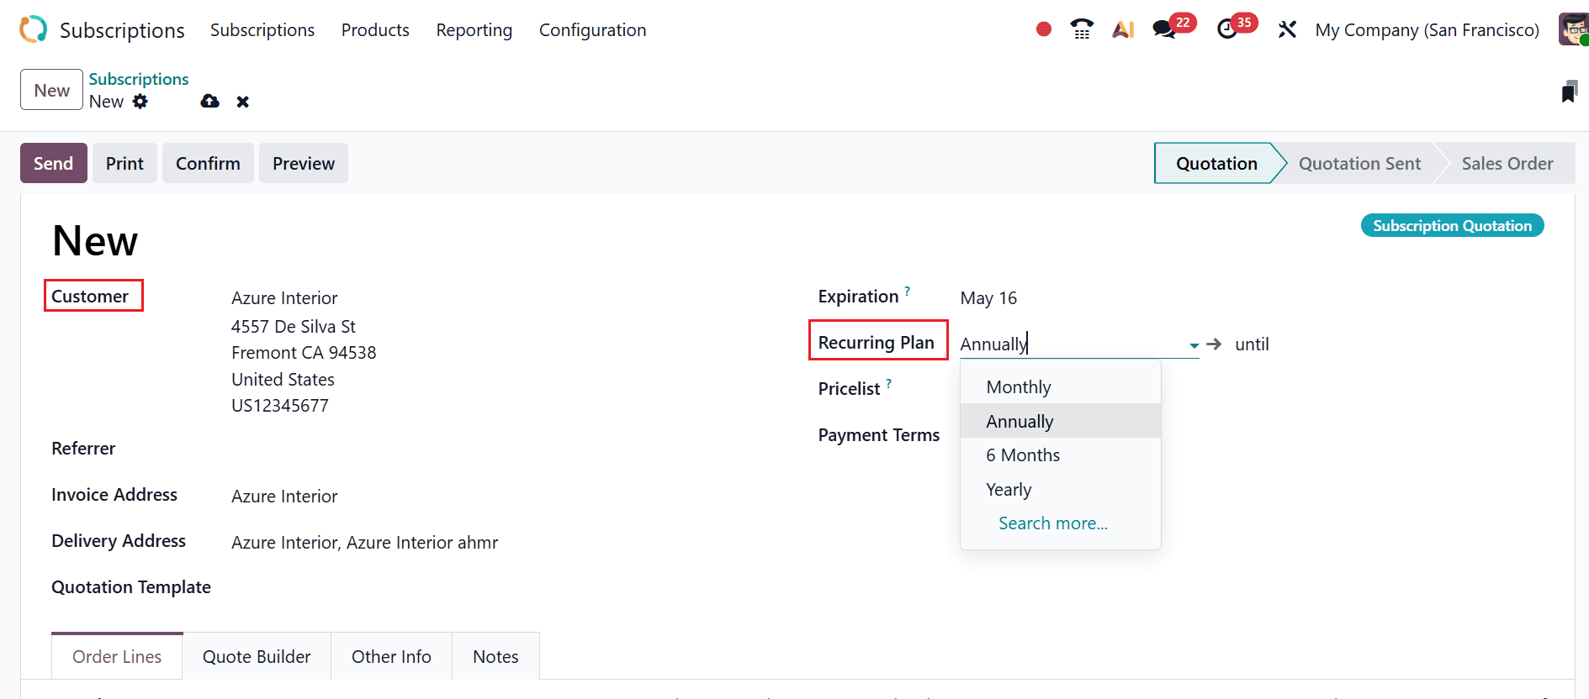The width and height of the screenshot is (1589, 699).
Task: Click the Invoice Address Azure Interior field
Action: tap(284, 497)
